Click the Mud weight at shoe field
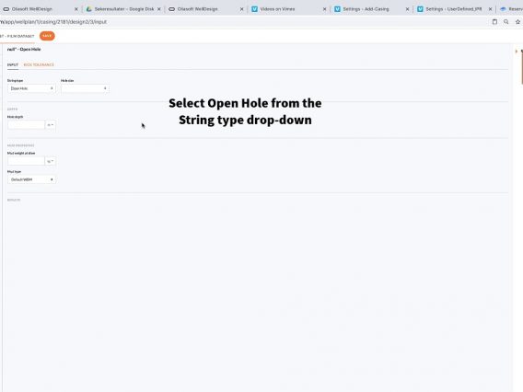Image resolution: width=523 pixels, height=392 pixels. (x=26, y=161)
